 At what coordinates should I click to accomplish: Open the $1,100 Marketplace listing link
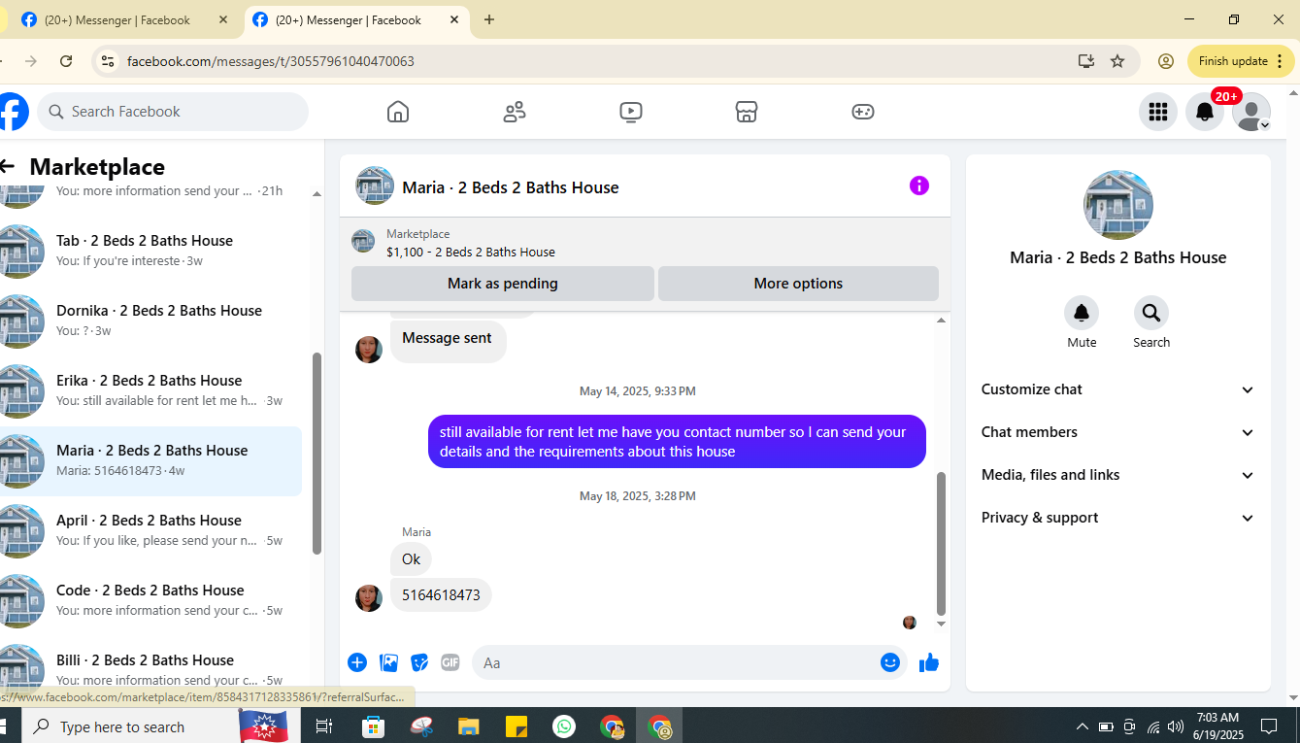coord(471,252)
